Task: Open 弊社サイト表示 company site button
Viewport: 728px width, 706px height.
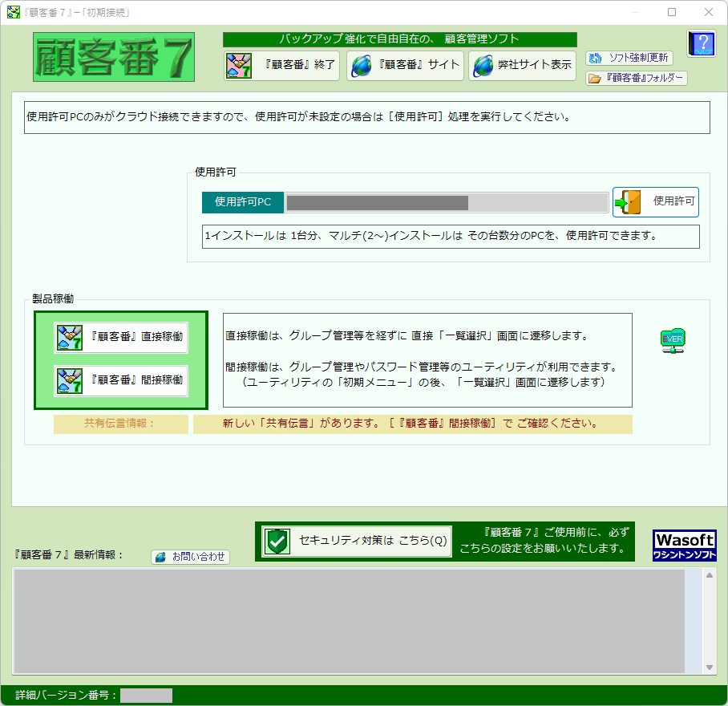Action: coord(522,66)
